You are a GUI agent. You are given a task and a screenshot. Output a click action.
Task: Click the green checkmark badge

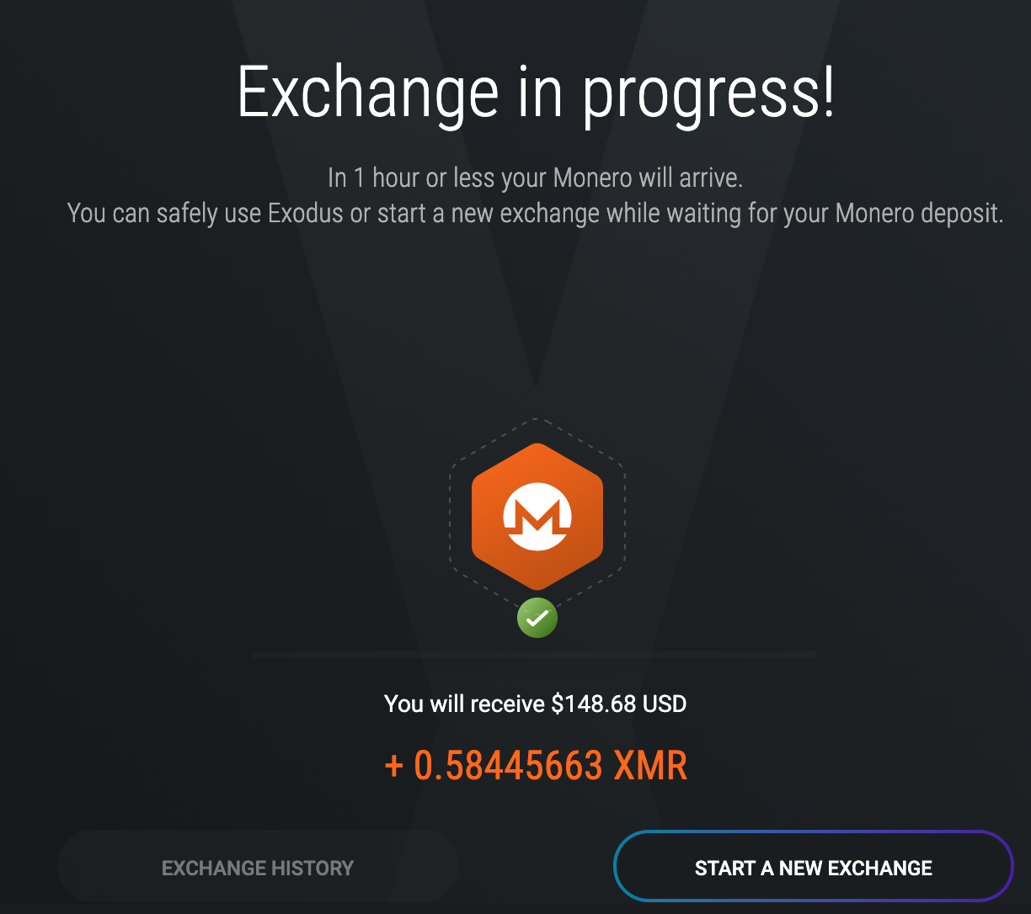[x=537, y=618]
